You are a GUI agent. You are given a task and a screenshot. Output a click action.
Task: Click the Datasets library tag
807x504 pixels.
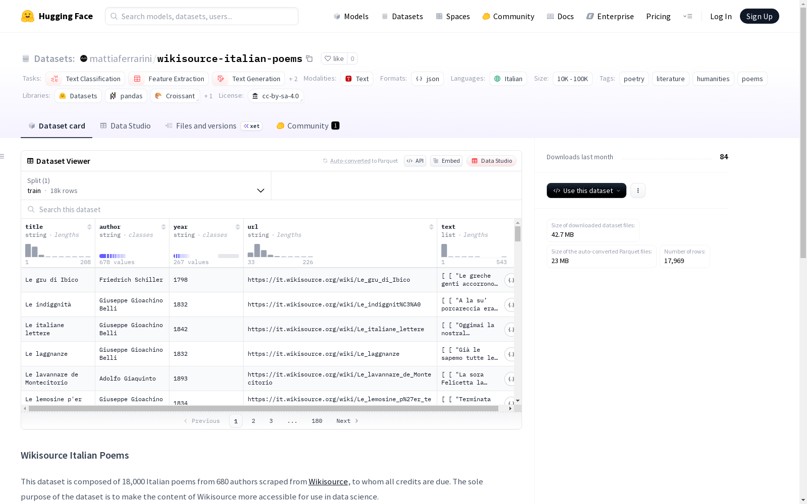coord(78,96)
